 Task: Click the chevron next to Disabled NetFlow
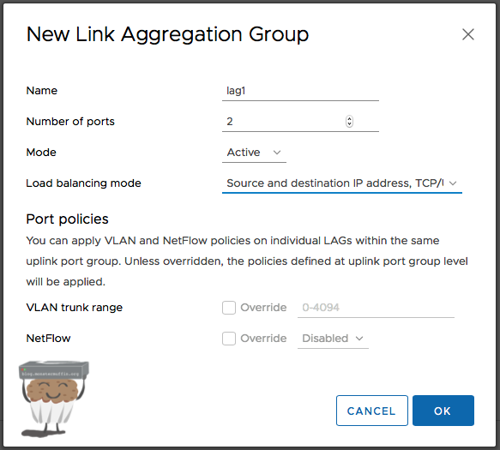[x=359, y=338]
